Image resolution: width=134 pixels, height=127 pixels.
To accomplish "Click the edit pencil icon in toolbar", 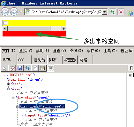I will [43, 68].
